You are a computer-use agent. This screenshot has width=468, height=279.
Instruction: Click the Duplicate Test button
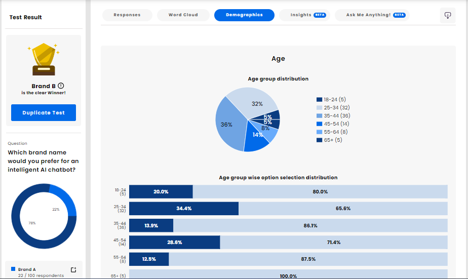pyautogui.click(x=44, y=113)
